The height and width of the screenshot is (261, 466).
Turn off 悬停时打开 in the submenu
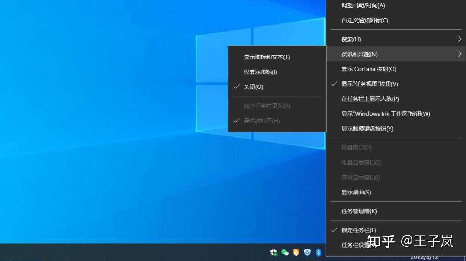pyautogui.click(x=262, y=121)
